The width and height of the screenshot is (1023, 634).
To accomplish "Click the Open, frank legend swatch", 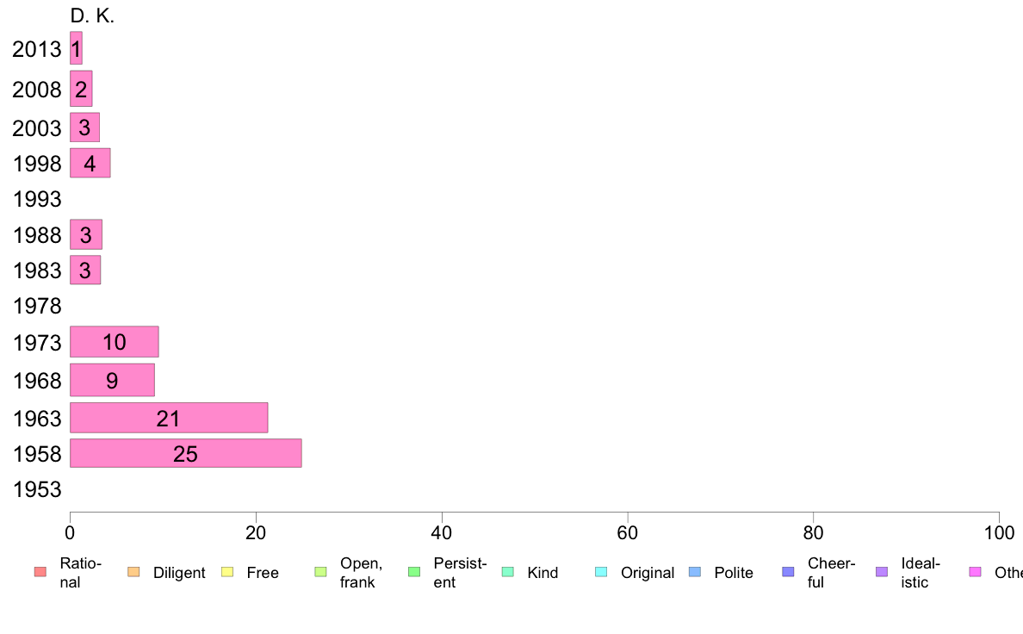I will (x=320, y=572).
